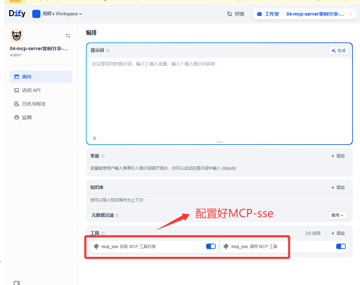Go to 工作室 studio
Screen dimensions: 360x285
click(272, 14)
